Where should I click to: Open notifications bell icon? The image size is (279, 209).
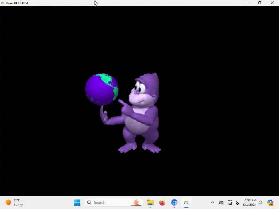coord(260,202)
